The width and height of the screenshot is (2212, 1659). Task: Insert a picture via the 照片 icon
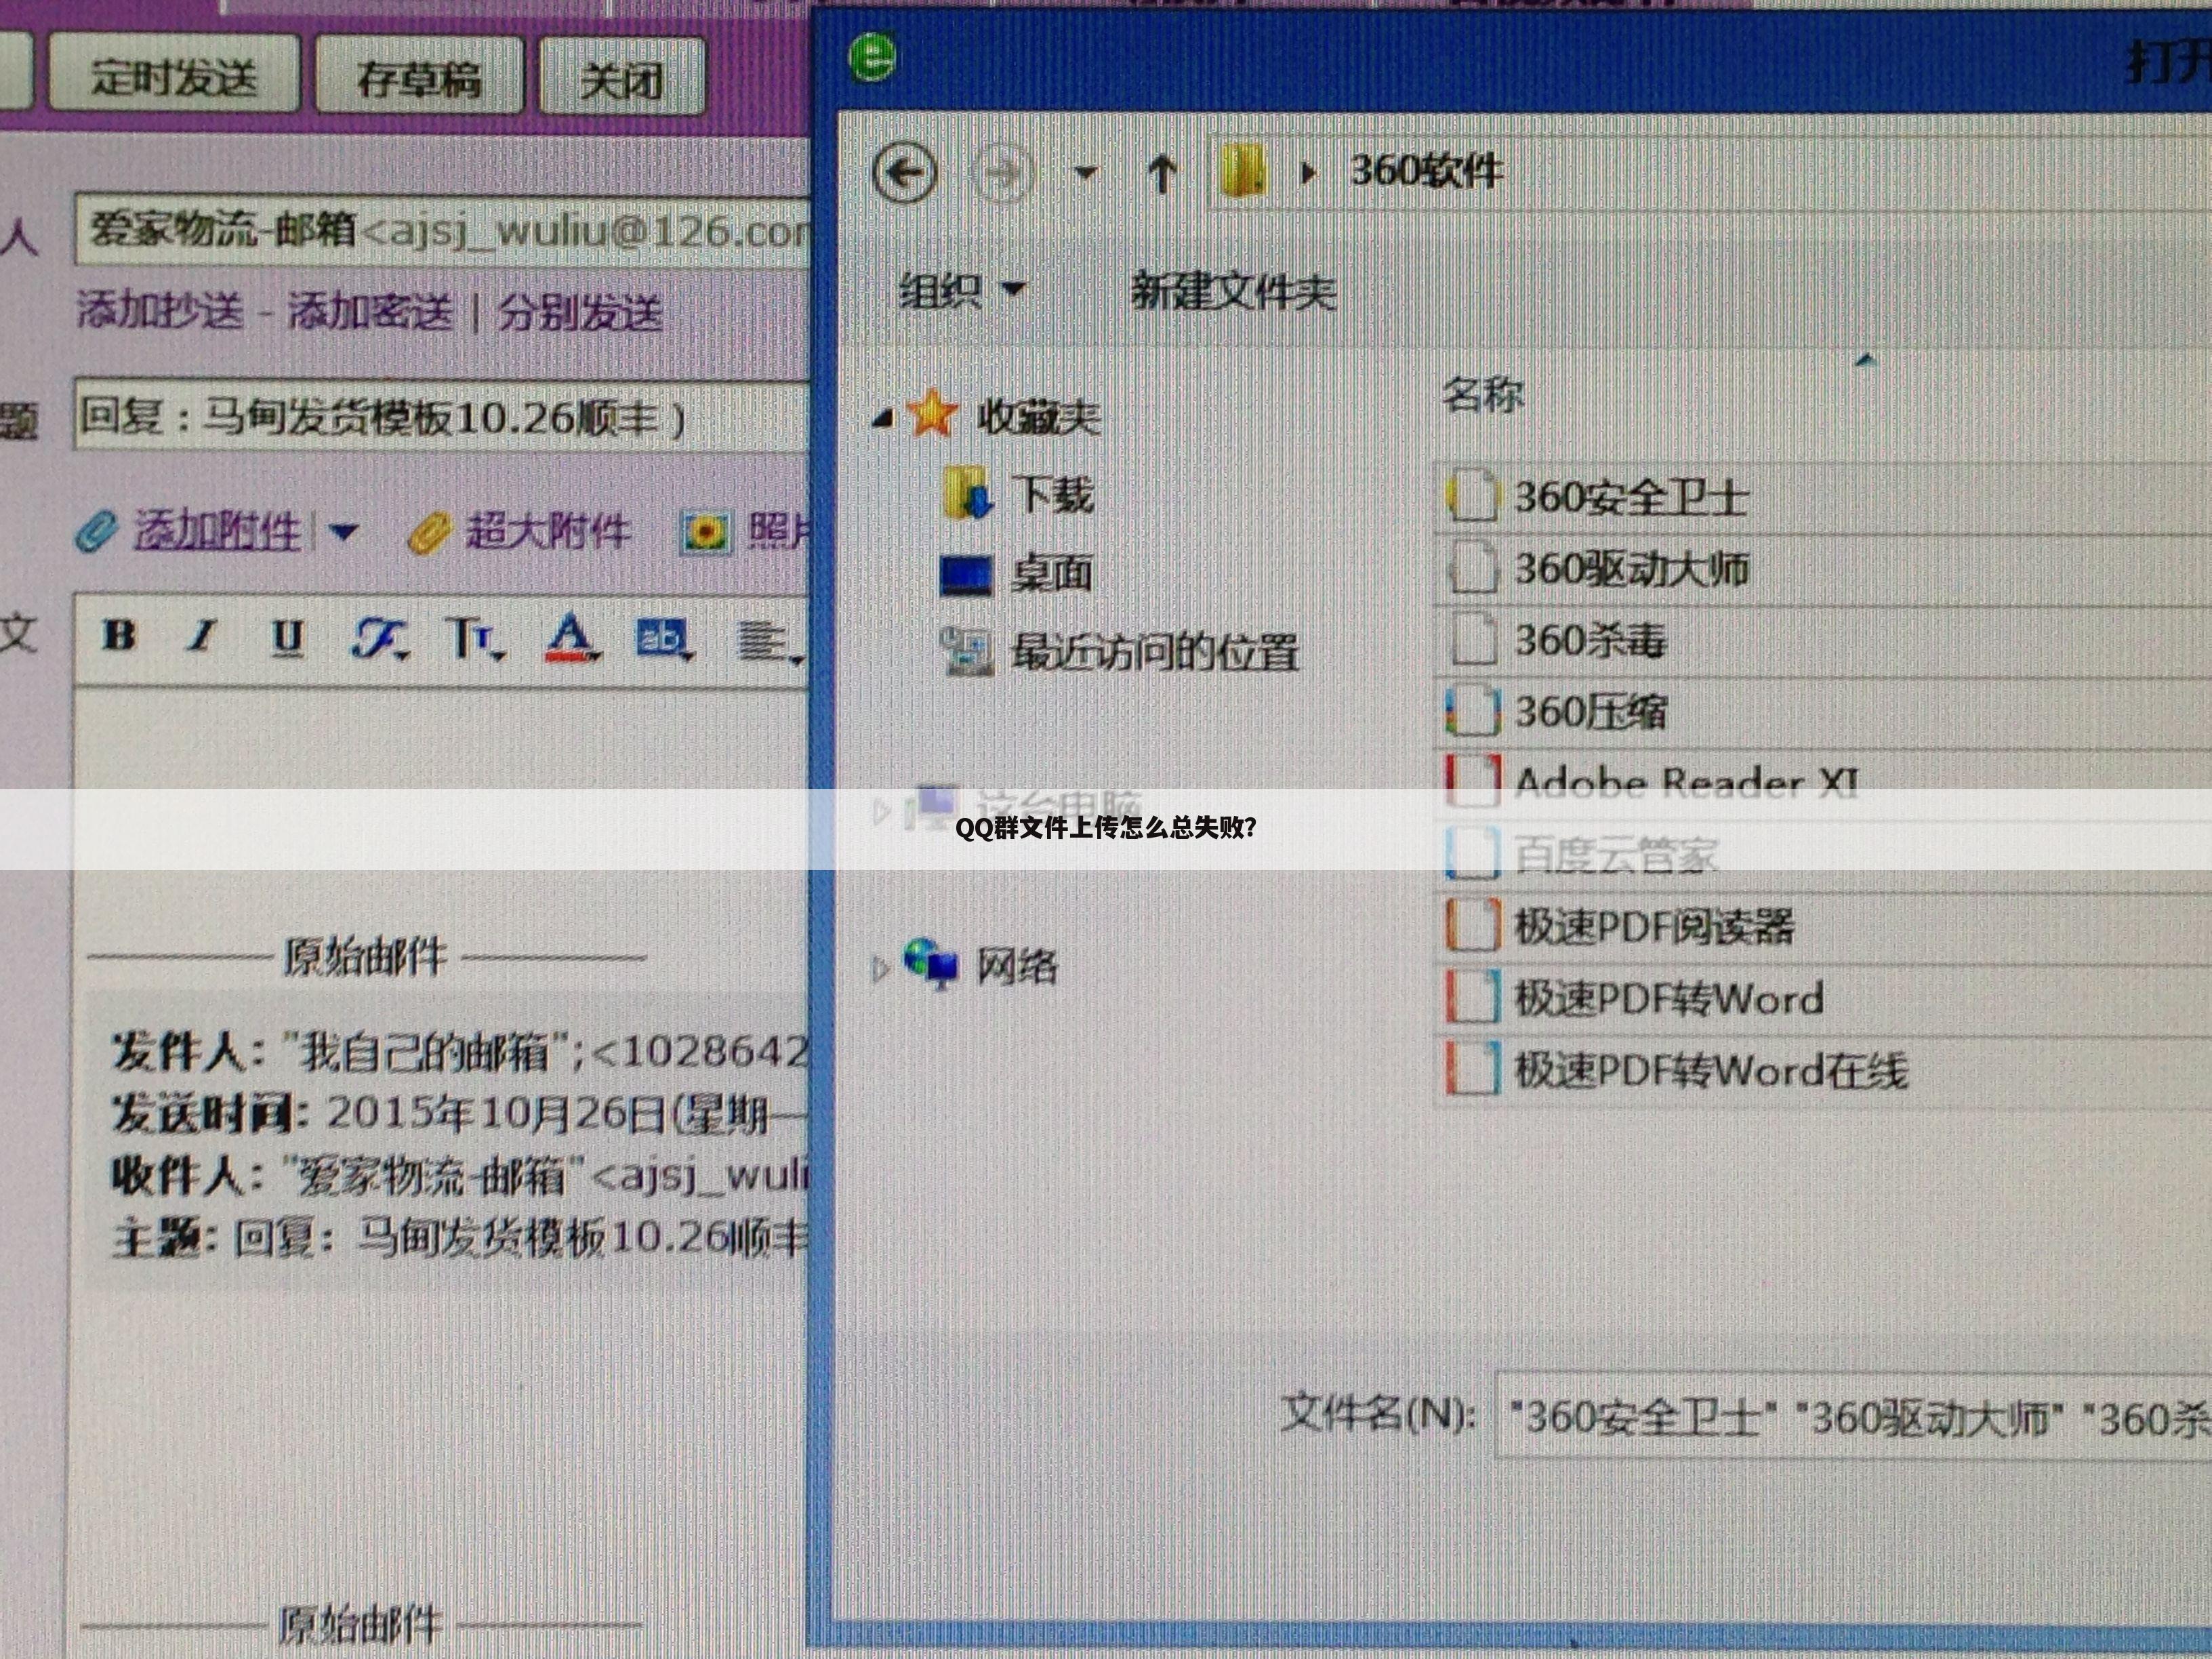(706, 533)
